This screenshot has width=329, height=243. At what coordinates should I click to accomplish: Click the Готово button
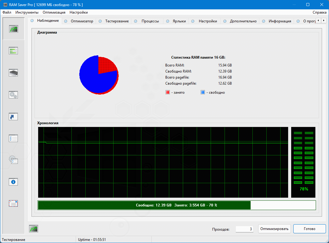310,229
